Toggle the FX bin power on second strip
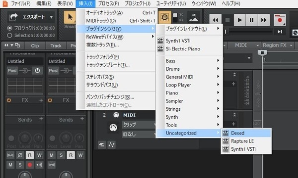The image size is (298, 178). coord(50,100)
